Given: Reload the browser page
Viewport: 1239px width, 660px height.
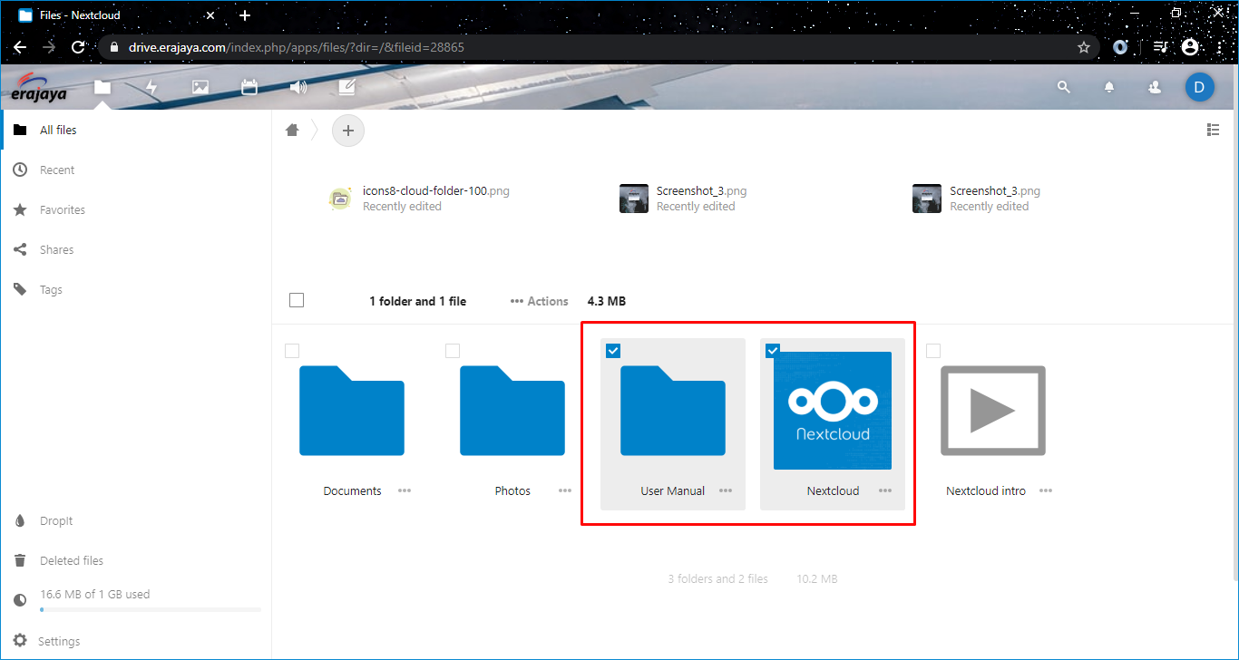Looking at the screenshot, I should coord(78,47).
